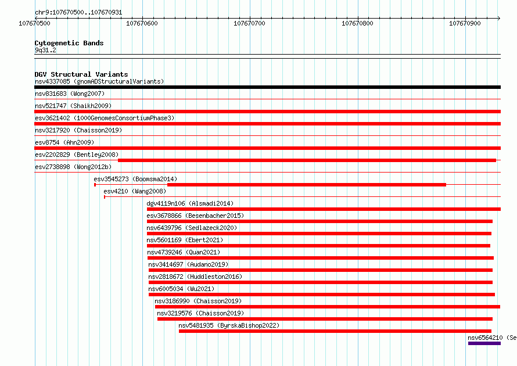The height and width of the screenshot is (366, 517).
Task: Open the nsv831683 (Wong2007) variant label
Action: click(70, 94)
